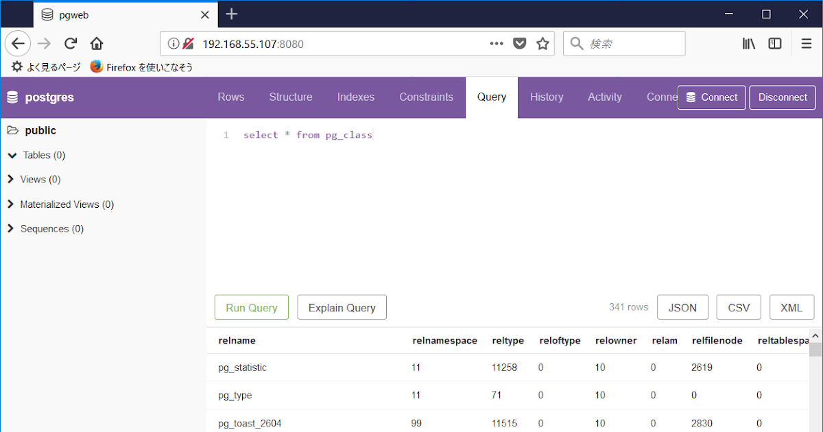Click the public schema folder icon
Screen dimensions: 823x432
(x=12, y=130)
